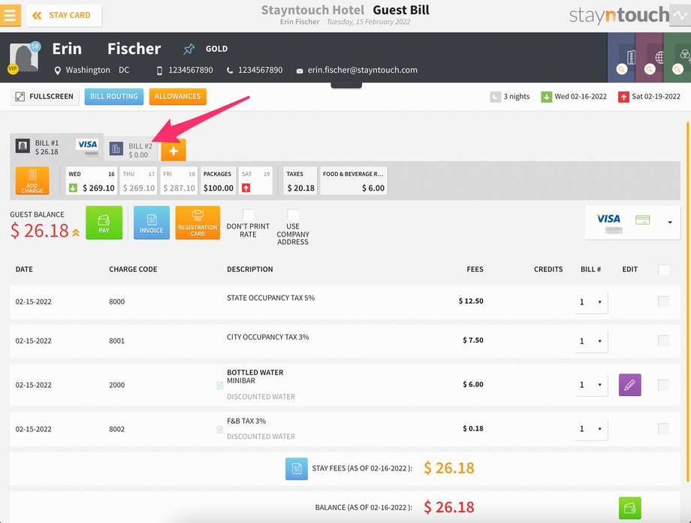Click the drawer handle under guest header
This screenshot has height=523, width=691.
(346, 86)
